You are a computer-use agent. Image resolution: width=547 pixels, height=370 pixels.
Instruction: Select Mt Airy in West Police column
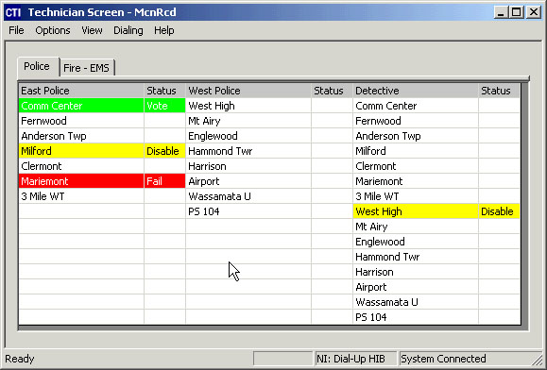coord(248,121)
